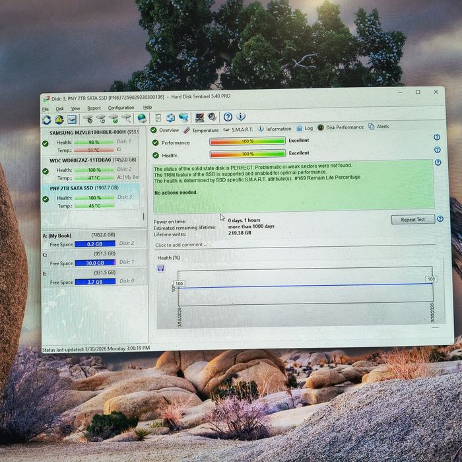This screenshot has width=462, height=462.
Task: Select the A: [My Book] partition row
Action: point(94,239)
